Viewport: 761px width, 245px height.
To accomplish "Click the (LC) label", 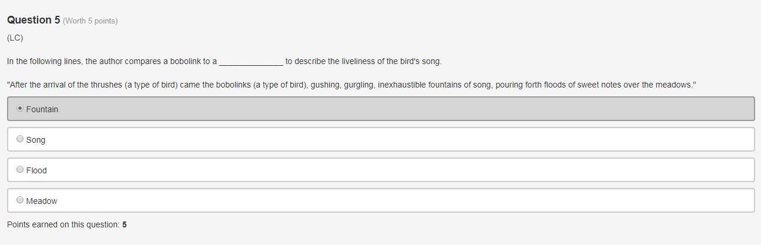I will click(x=15, y=38).
